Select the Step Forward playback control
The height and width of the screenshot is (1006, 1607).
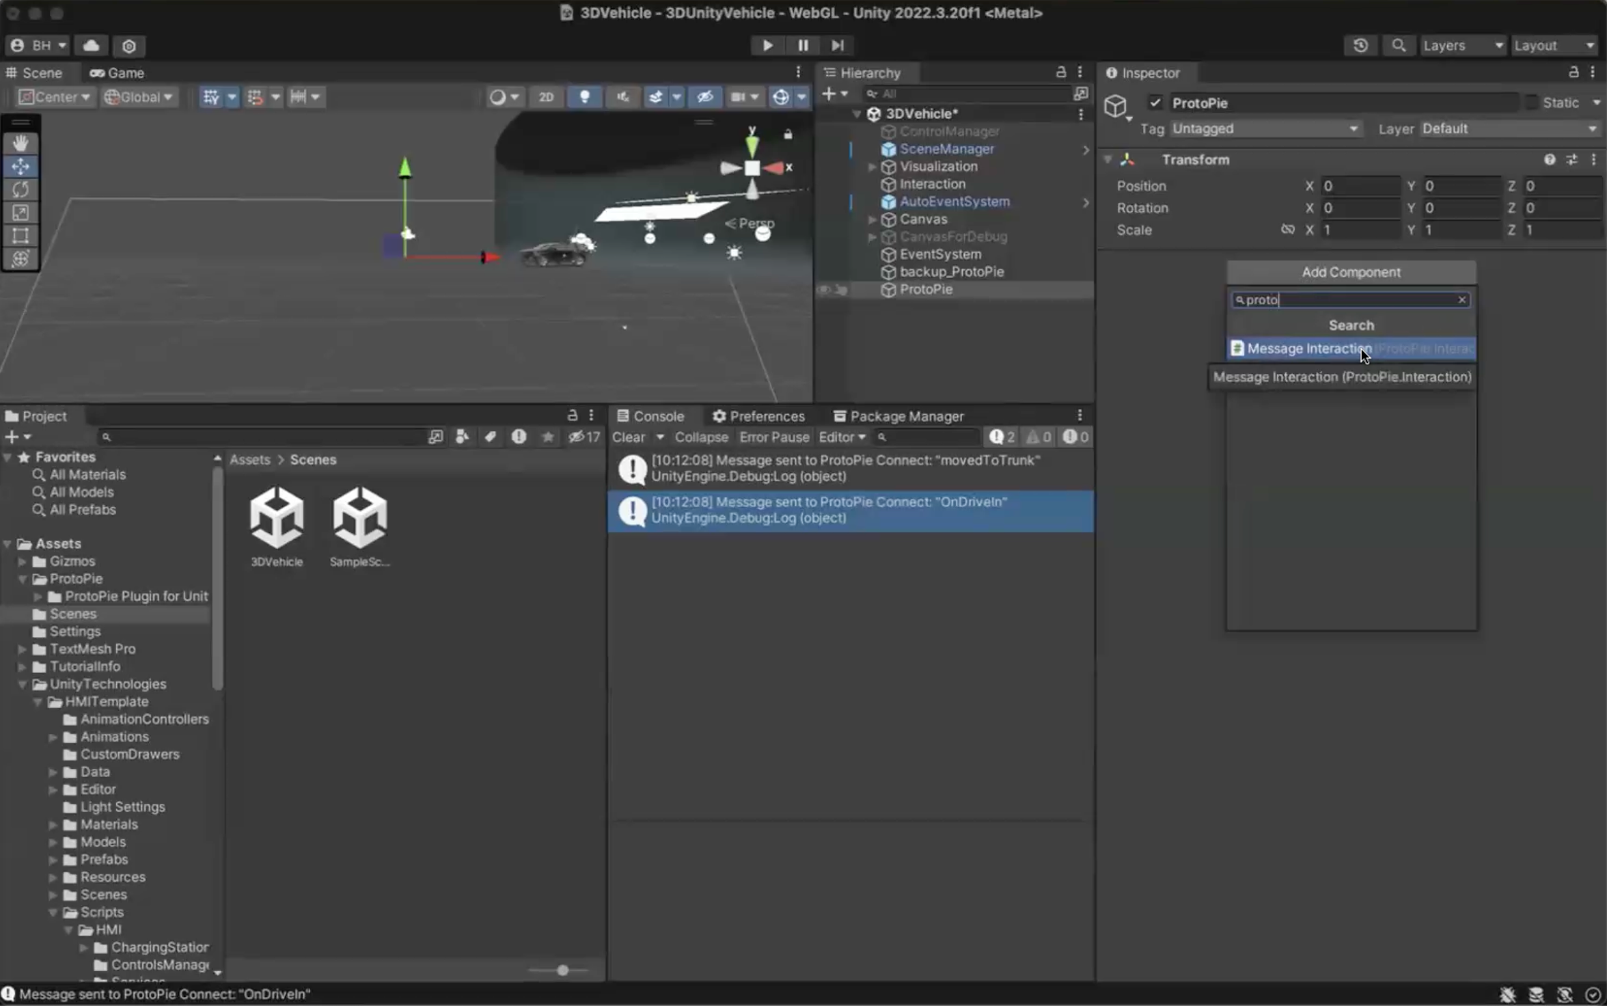tap(836, 45)
